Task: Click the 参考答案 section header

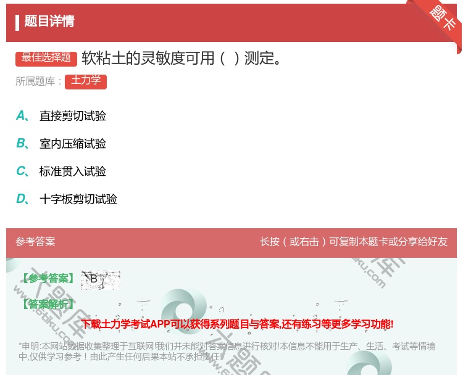Action: coord(35,242)
